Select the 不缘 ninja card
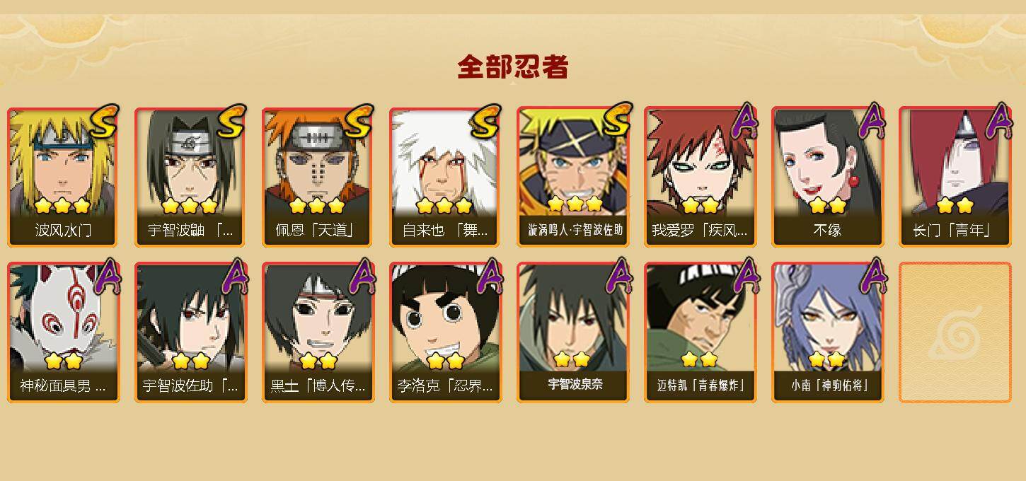The image size is (1026, 481). 827,177
